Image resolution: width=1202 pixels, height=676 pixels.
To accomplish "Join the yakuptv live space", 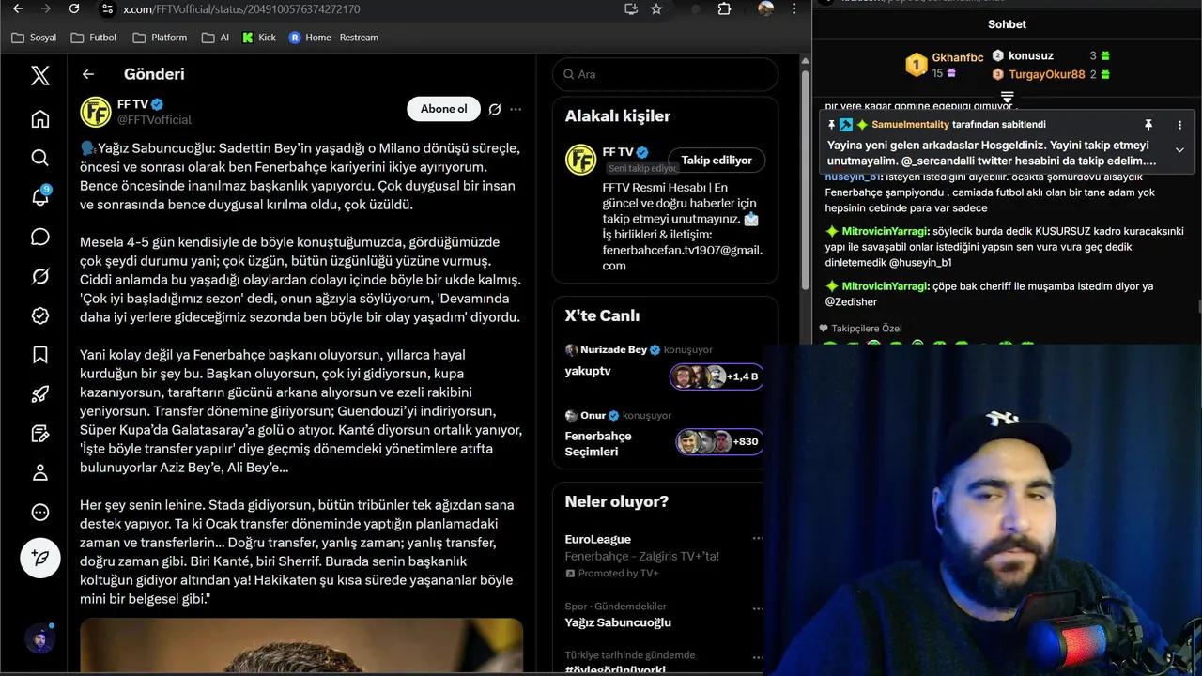I will click(588, 371).
